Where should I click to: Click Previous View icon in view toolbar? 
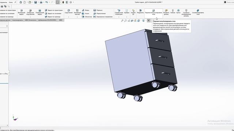pyautogui.click(x=129, y=21)
